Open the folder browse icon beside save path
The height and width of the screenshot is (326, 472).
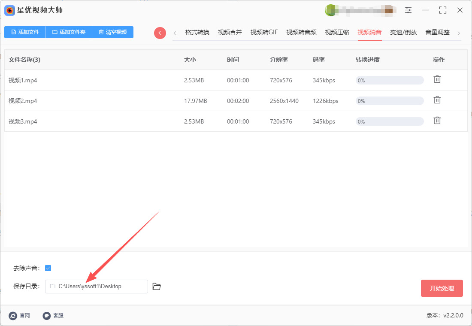tap(157, 287)
